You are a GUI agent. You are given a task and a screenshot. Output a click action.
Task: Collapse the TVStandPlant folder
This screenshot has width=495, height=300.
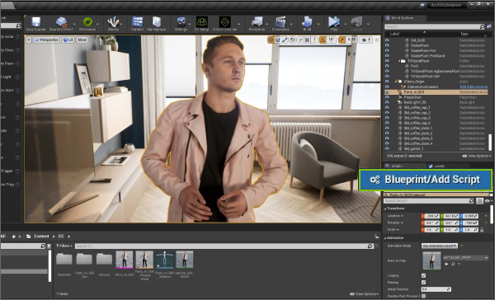(399, 61)
